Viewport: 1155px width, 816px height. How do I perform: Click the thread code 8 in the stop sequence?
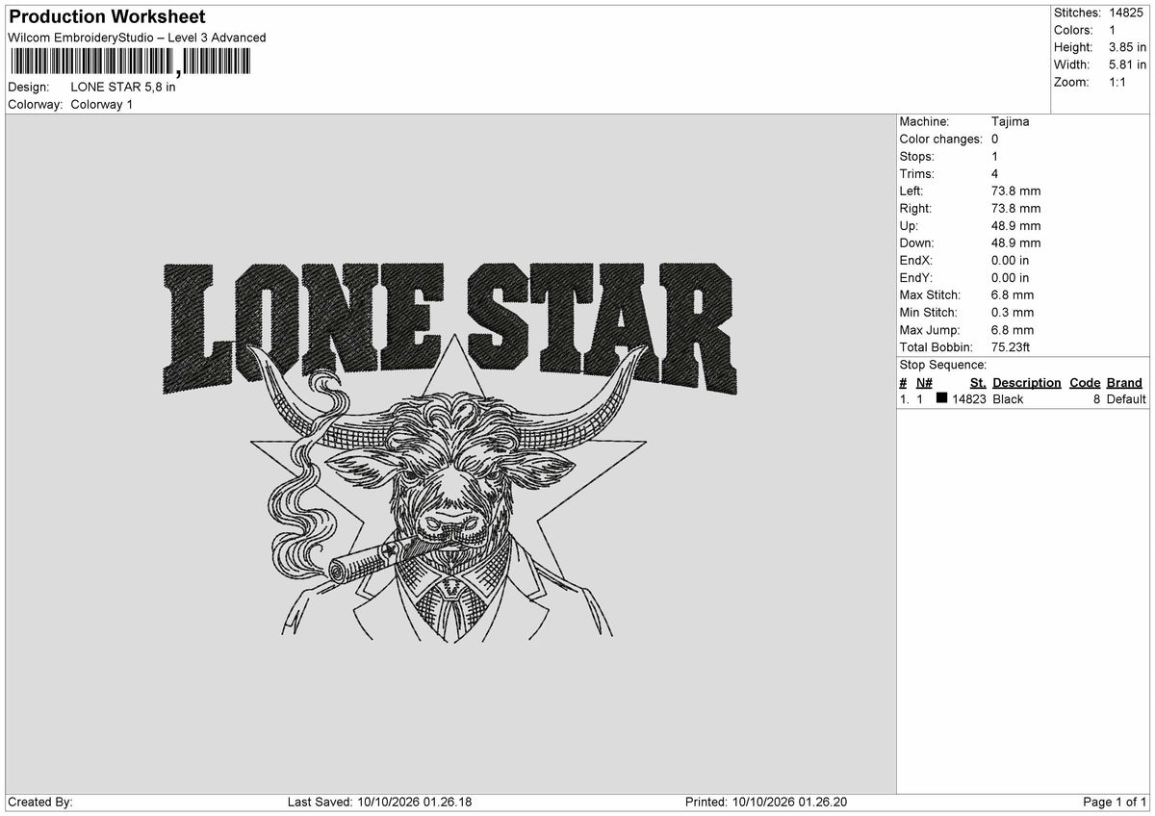tap(1096, 398)
